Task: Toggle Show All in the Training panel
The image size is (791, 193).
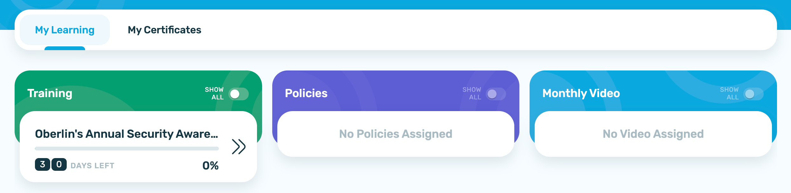Action: click(x=239, y=94)
